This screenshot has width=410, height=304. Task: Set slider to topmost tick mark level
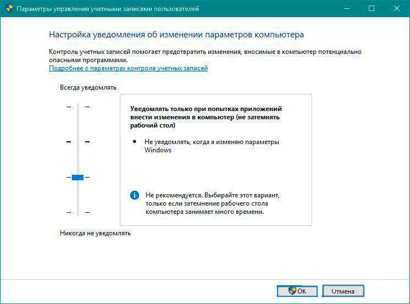coord(77,107)
